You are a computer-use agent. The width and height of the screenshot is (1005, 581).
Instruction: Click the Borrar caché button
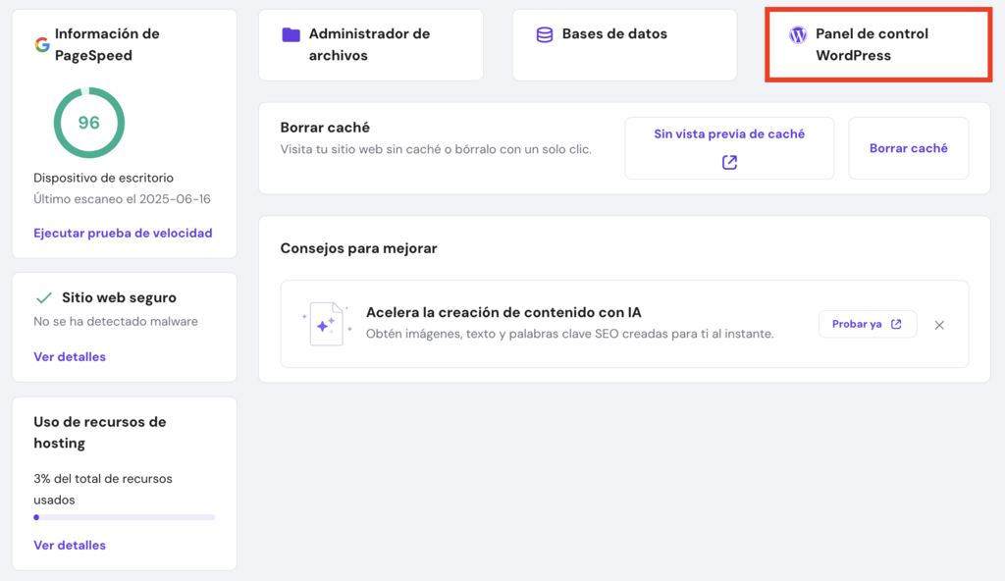tap(908, 147)
